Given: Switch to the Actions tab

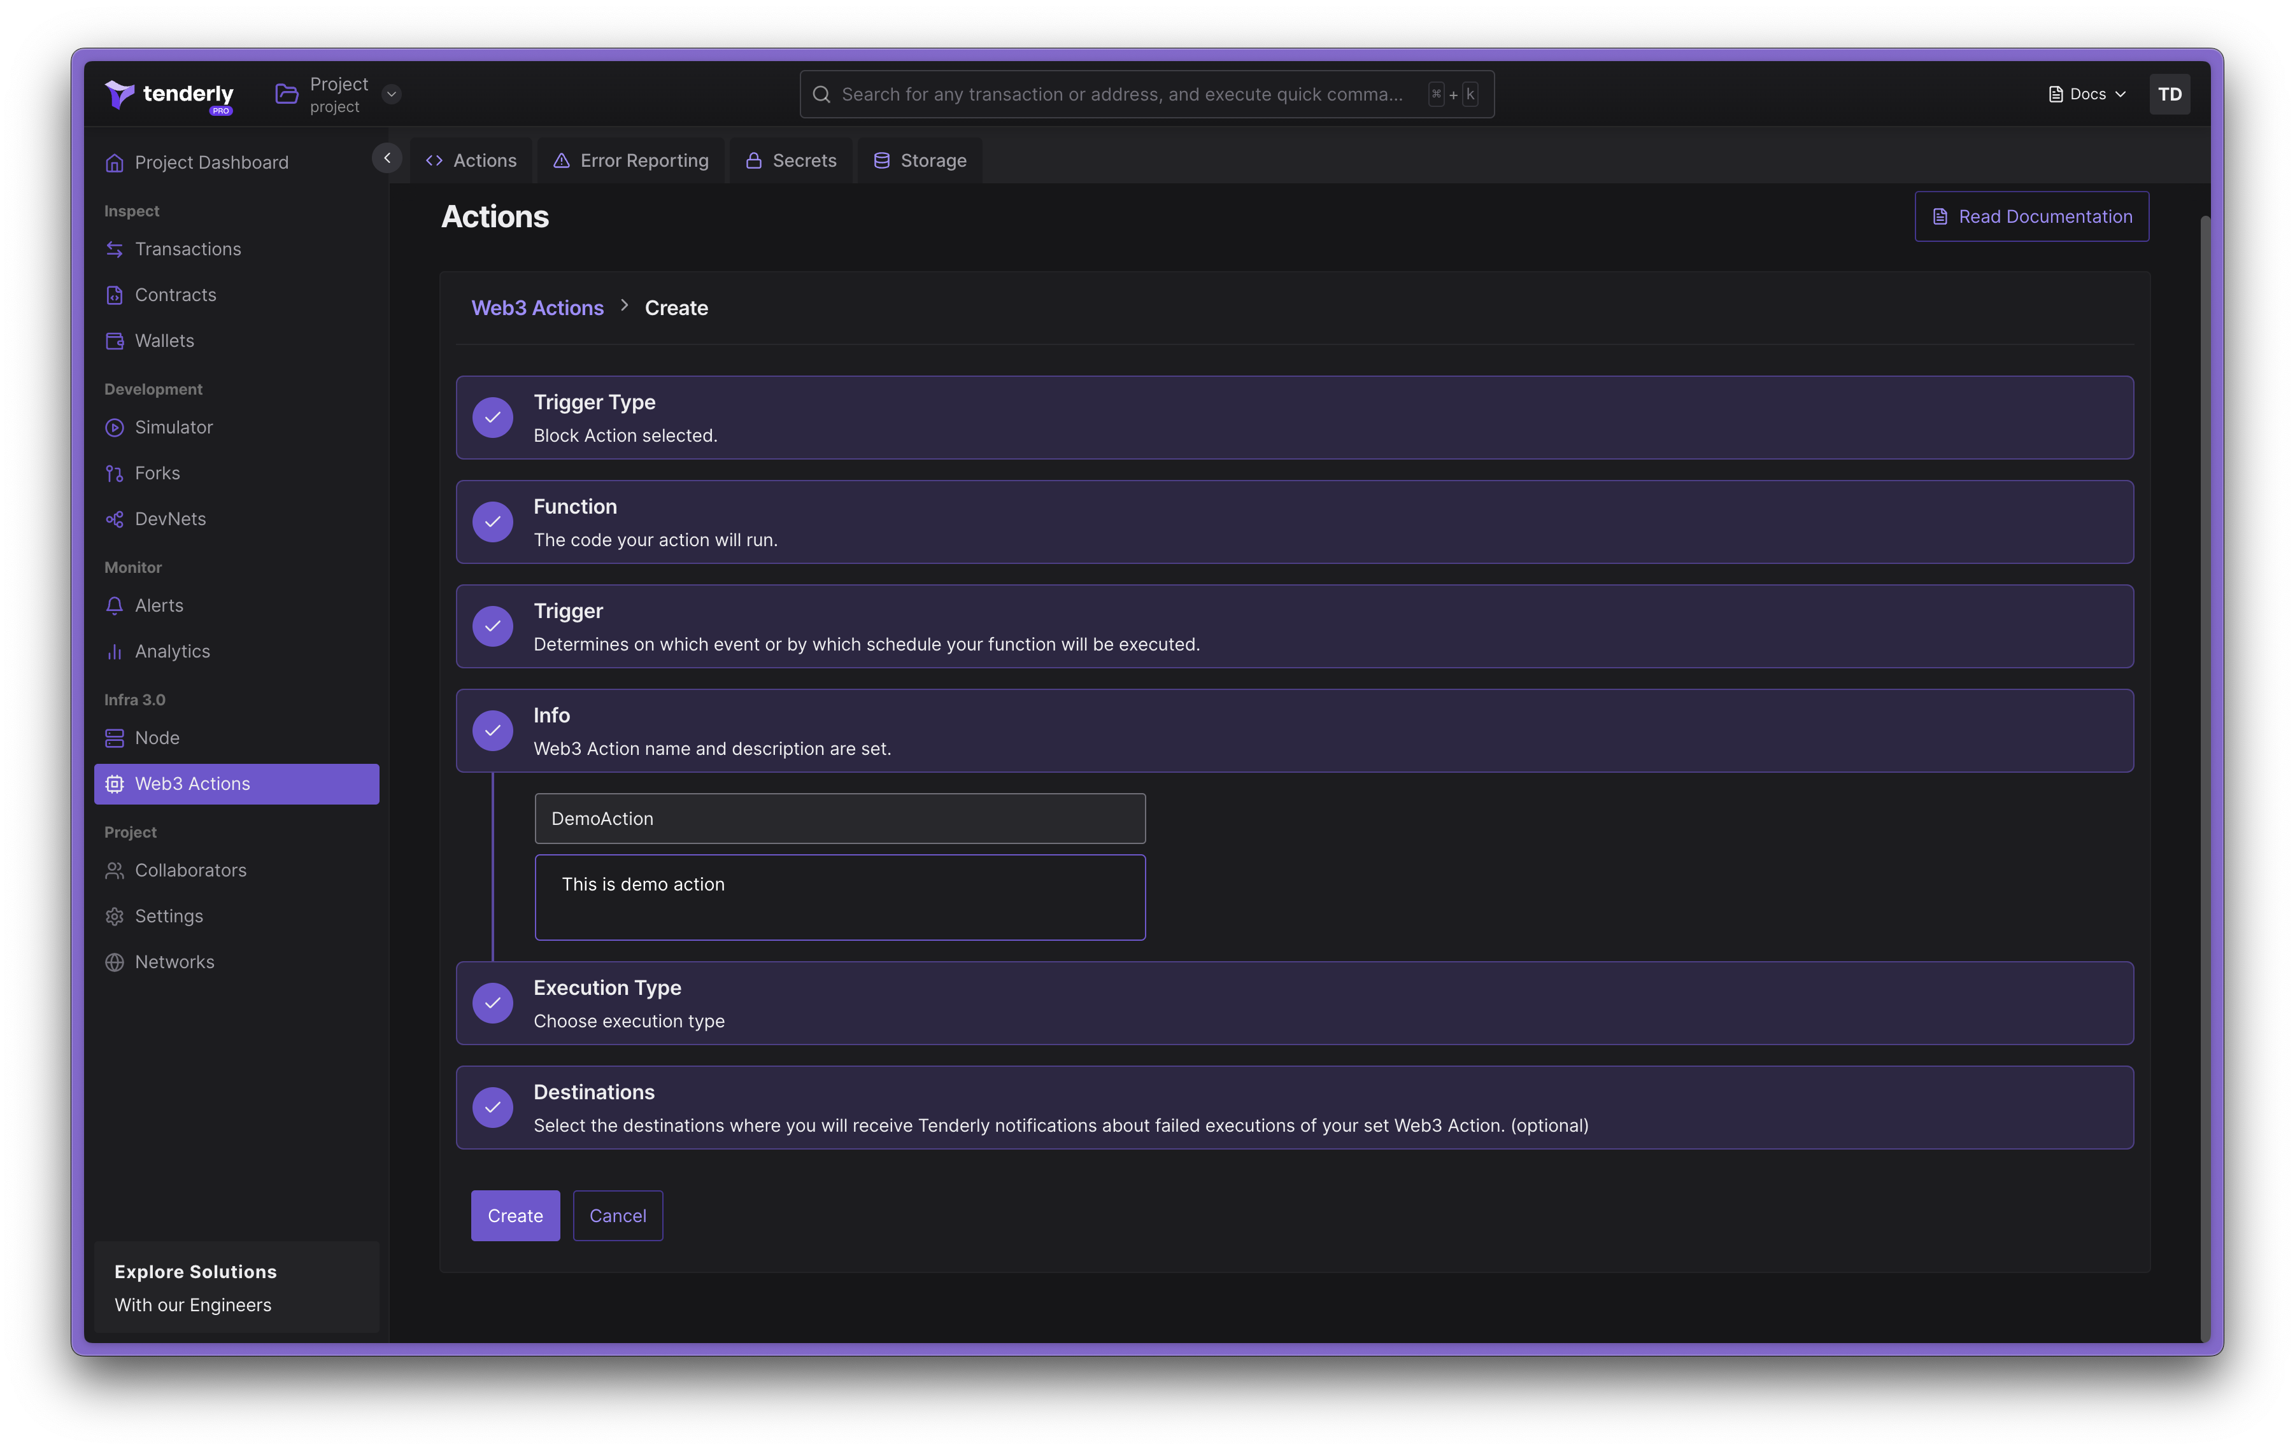Looking at the screenshot, I should [x=472, y=160].
